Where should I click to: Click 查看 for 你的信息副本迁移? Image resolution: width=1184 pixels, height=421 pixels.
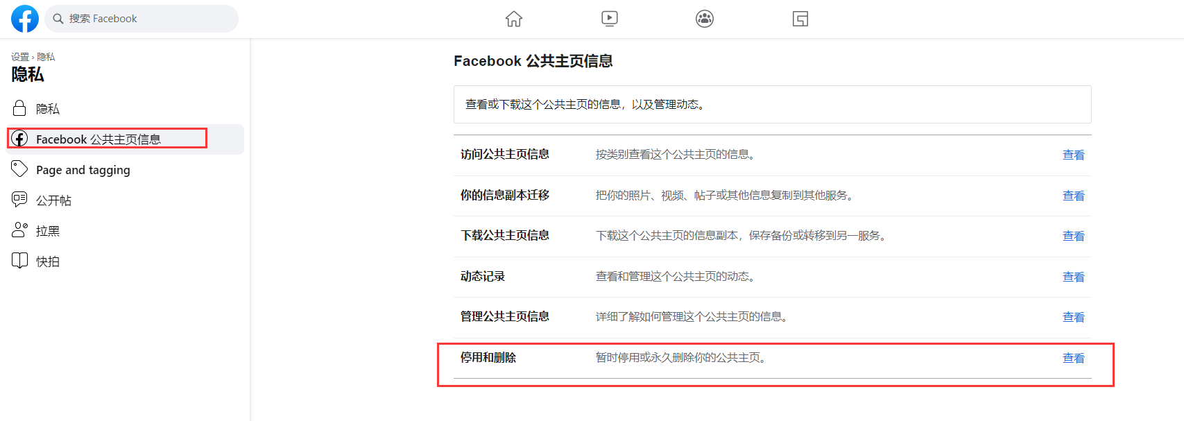click(1074, 196)
